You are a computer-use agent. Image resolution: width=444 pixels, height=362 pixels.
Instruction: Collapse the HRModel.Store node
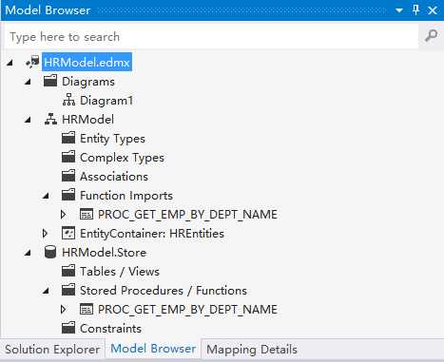tap(28, 253)
